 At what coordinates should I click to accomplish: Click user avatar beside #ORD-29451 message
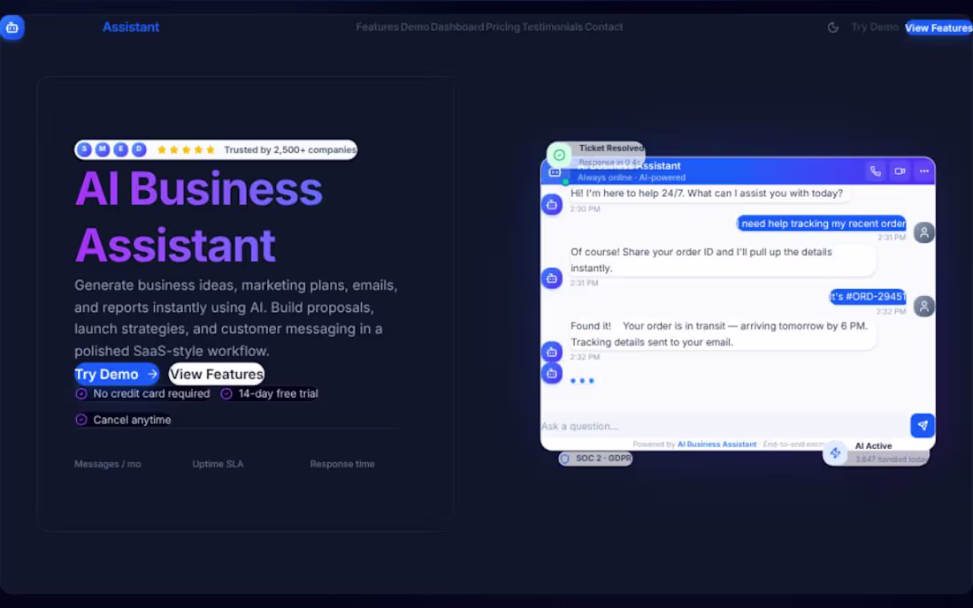click(x=924, y=306)
